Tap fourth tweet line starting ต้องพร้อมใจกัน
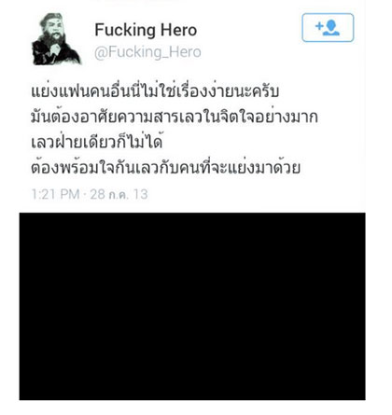Viewport: 392px width, 415px height. [166, 168]
